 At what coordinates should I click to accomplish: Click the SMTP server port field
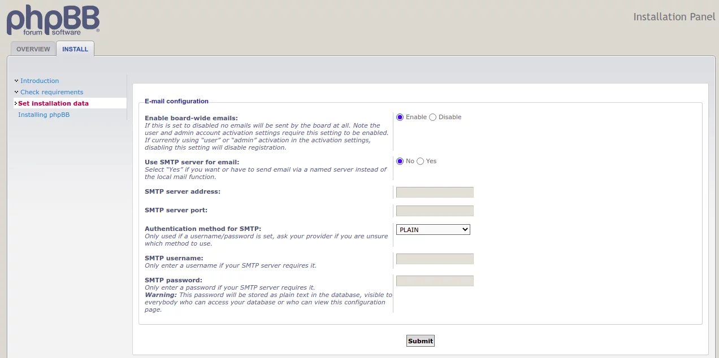[435, 211]
